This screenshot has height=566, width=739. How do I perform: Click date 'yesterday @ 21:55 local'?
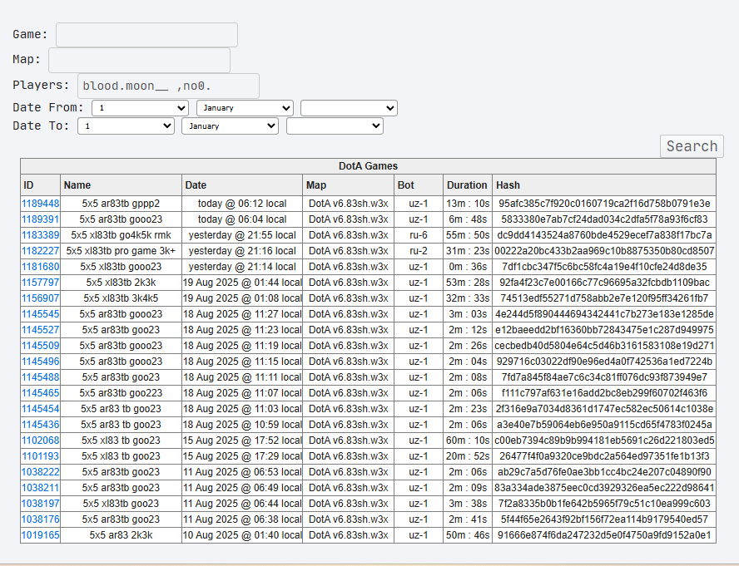(242, 235)
